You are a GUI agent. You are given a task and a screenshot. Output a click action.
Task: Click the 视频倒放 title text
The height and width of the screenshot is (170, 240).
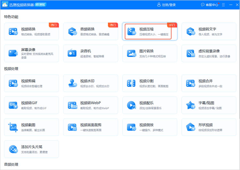(147, 125)
